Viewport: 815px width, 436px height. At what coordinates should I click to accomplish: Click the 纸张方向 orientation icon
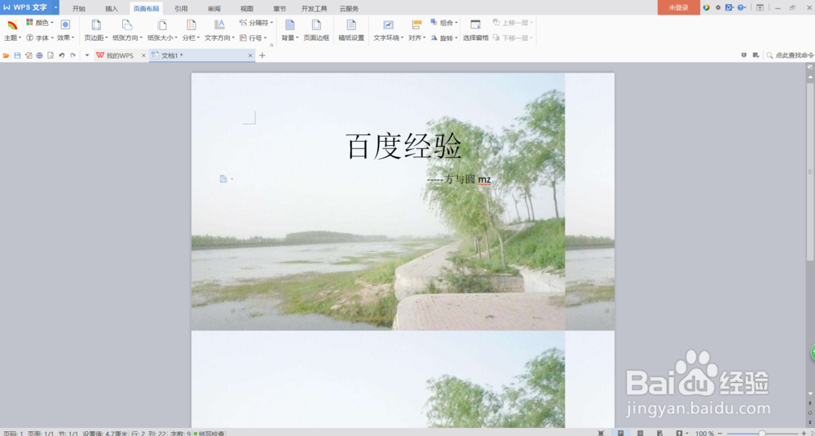pyautogui.click(x=127, y=24)
